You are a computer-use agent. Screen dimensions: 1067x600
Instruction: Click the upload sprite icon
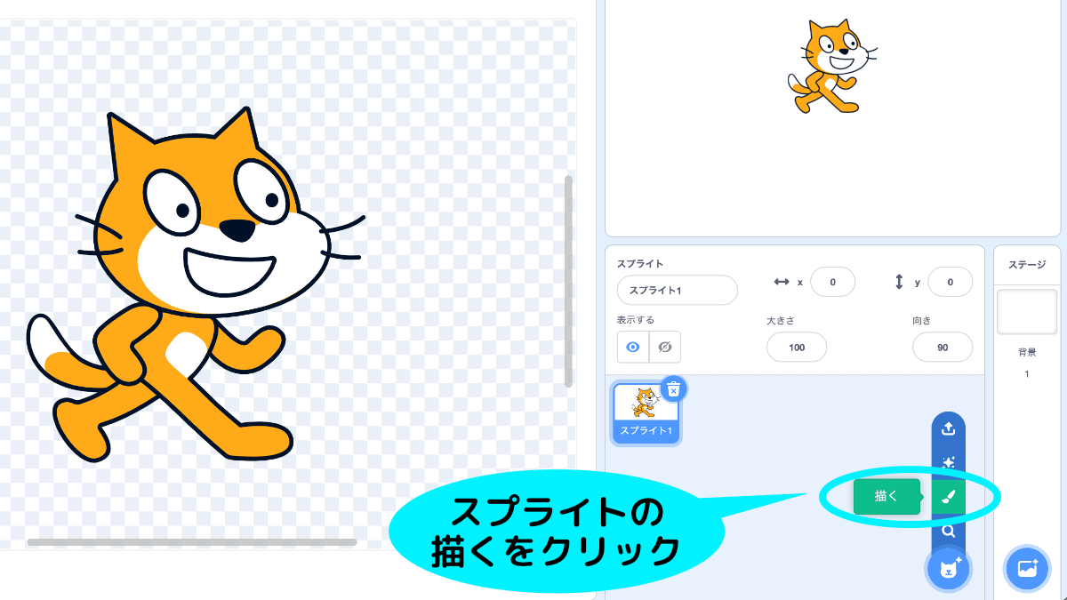pyautogui.click(x=948, y=429)
